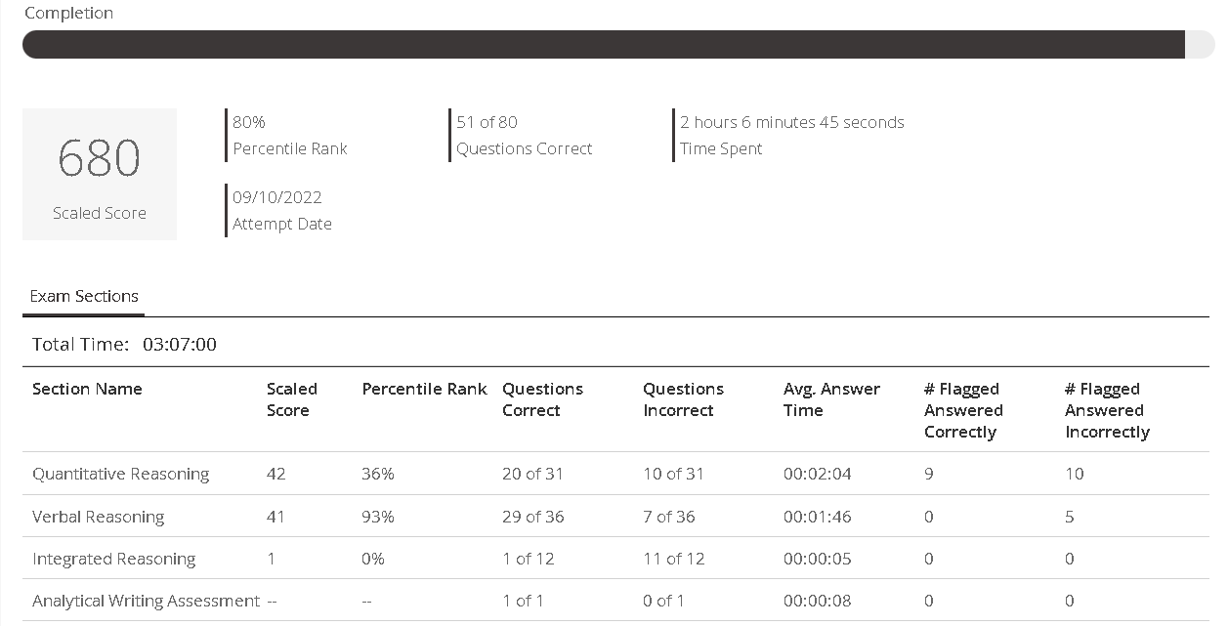Click the 93% percentile rank cell
The image size is (1229, 626).
tap(378, 517)
